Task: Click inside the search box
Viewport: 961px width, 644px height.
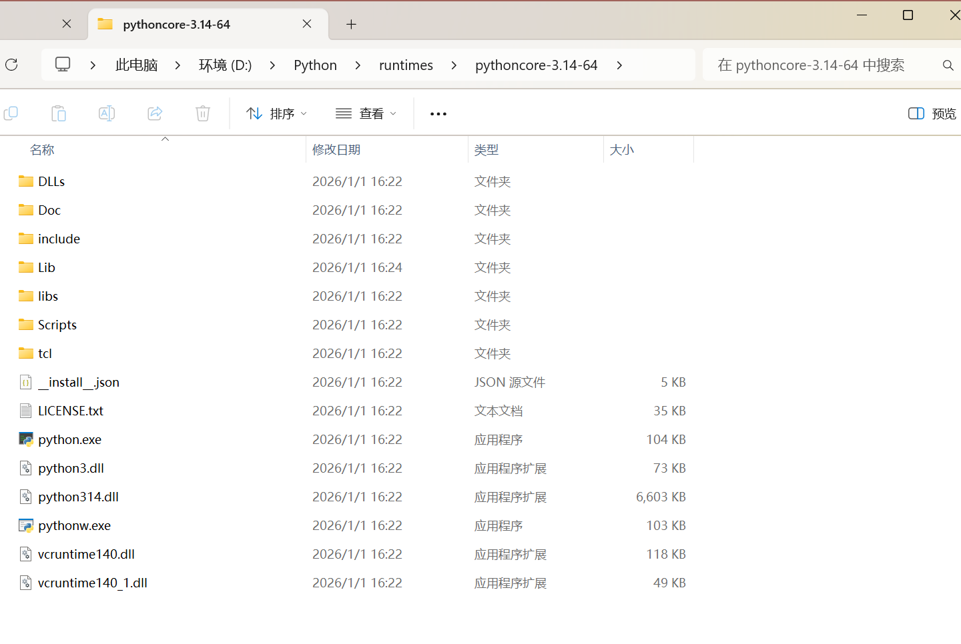Action: coord(811,65)
